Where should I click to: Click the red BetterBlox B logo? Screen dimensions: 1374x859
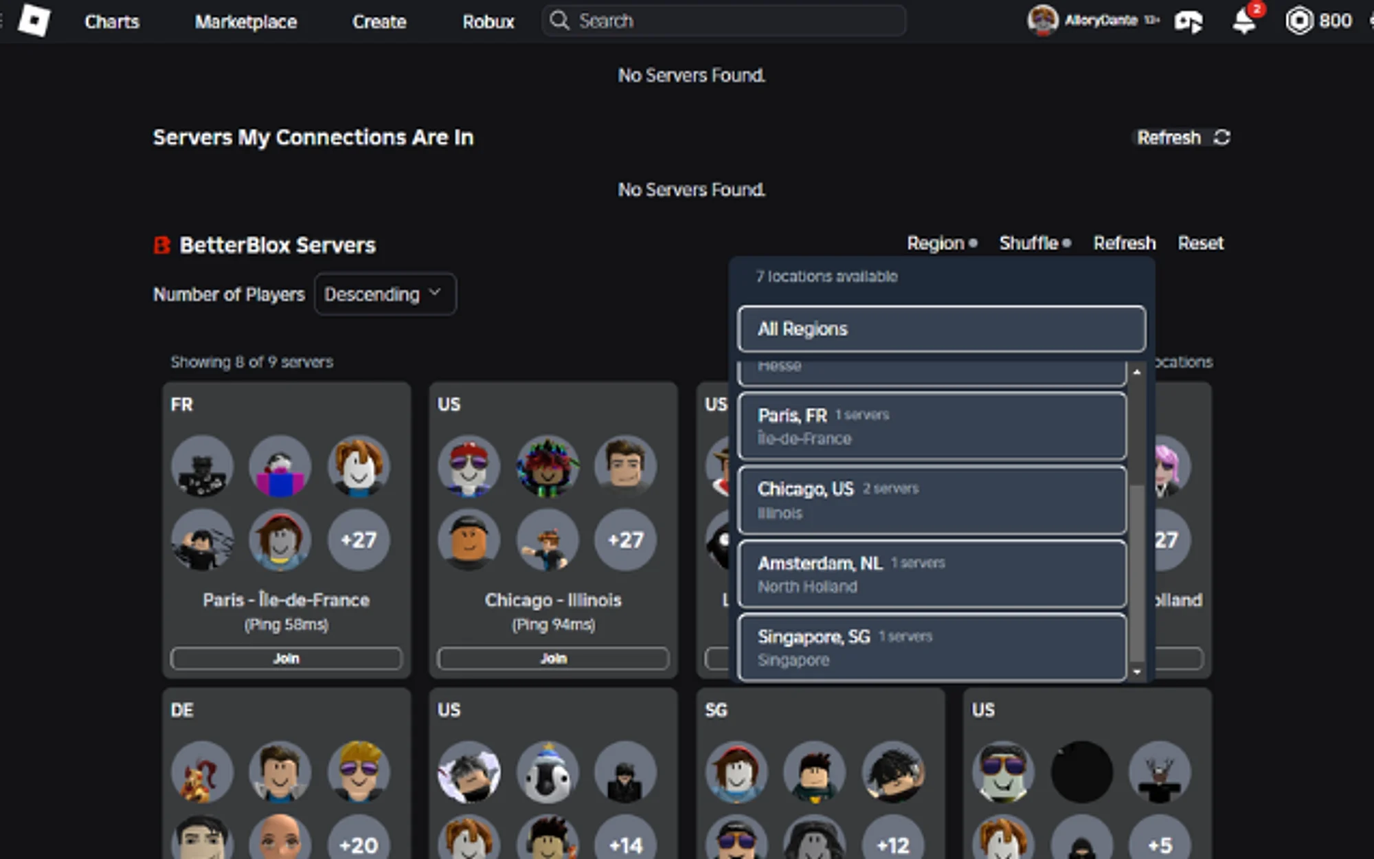161,245
